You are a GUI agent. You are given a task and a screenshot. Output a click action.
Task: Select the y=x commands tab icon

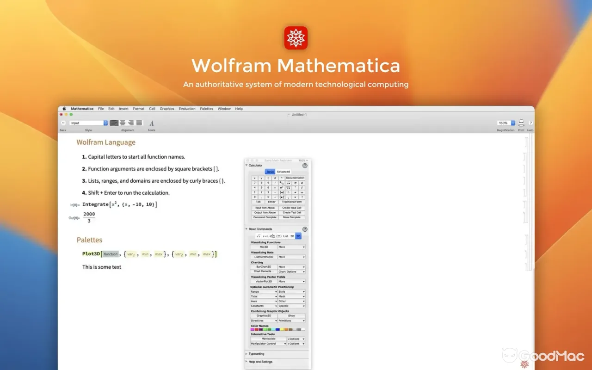click(265, 236)
